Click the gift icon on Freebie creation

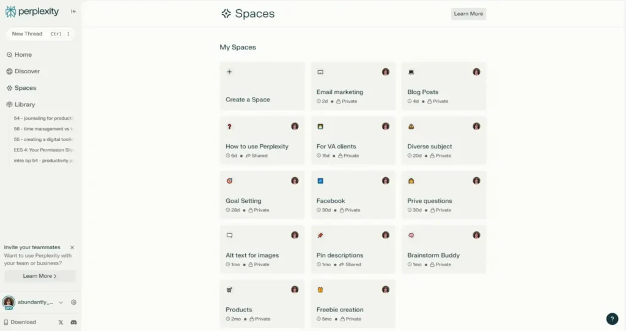coord(320,290)
